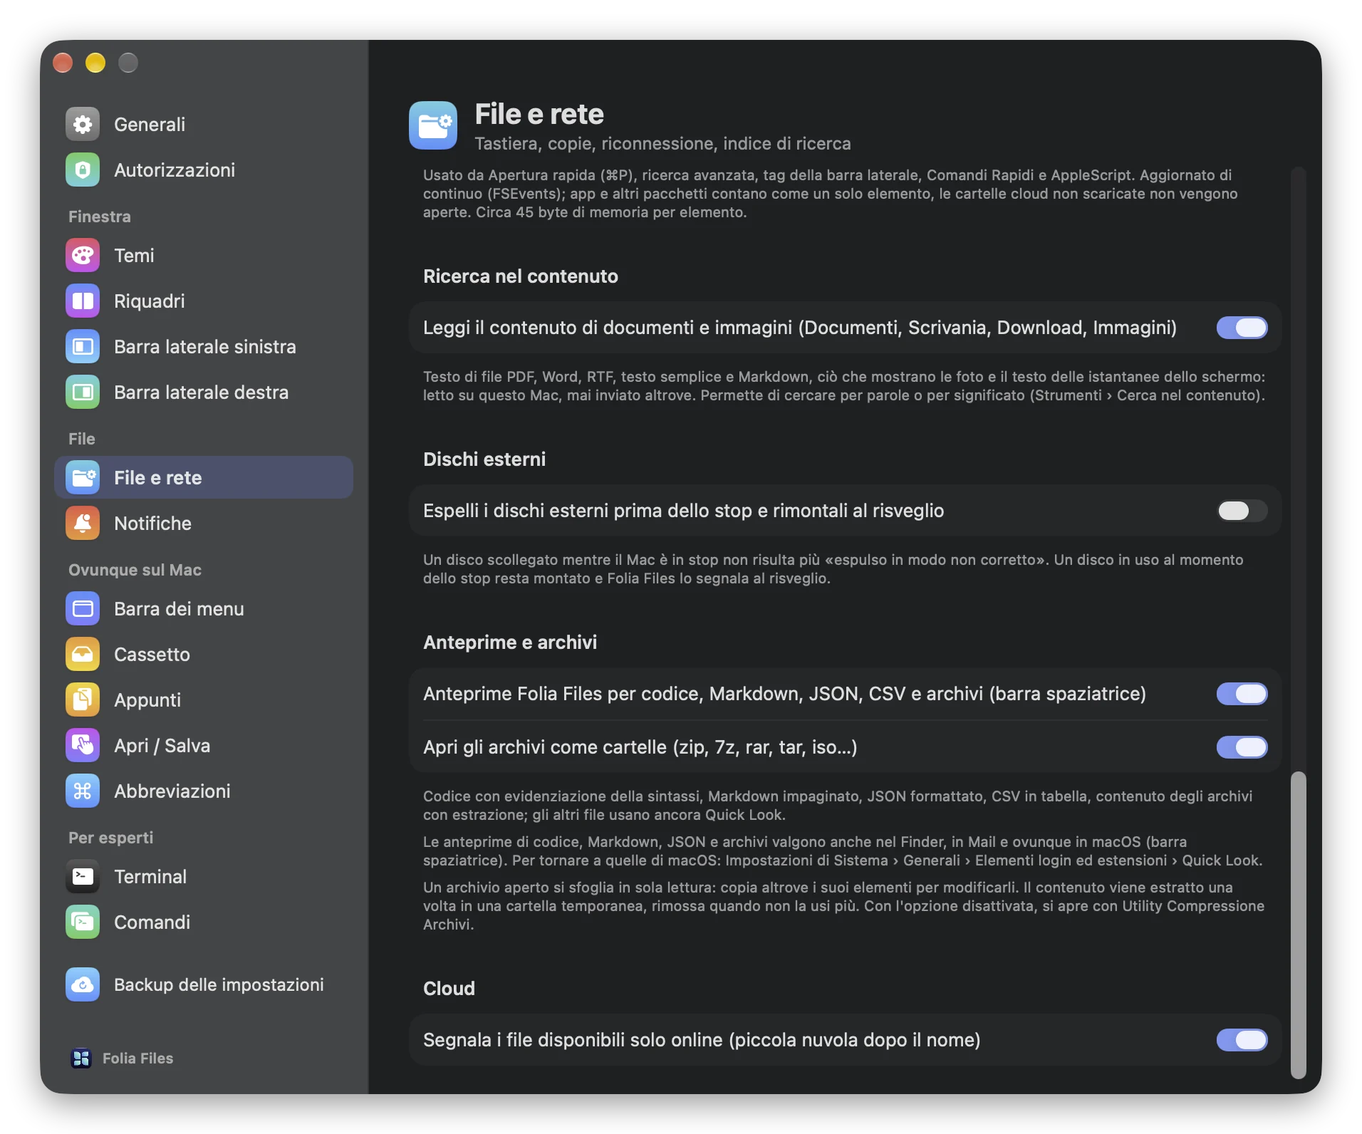Select the Barra dei menu icon
The width and height of the screenshot is (1362, 1134).
point(83,609)
